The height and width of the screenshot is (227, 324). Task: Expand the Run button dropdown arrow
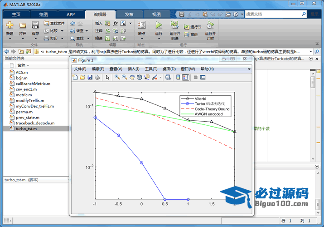coord(159,38)
